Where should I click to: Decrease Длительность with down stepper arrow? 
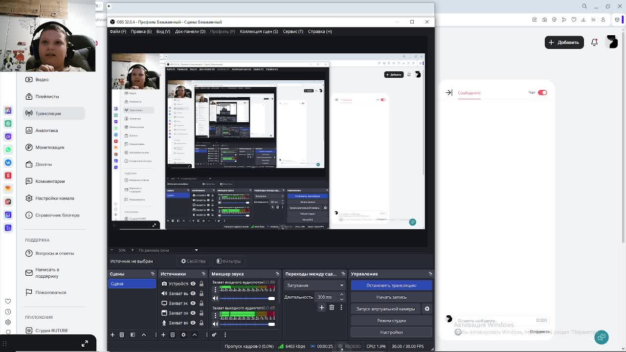pos(341,299)
